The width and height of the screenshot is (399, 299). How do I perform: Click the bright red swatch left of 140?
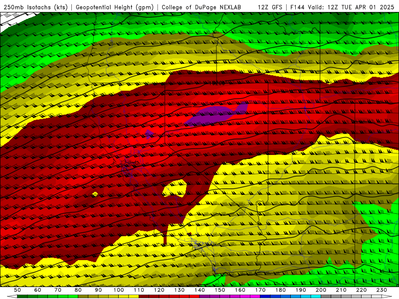[x=195, y=297]
